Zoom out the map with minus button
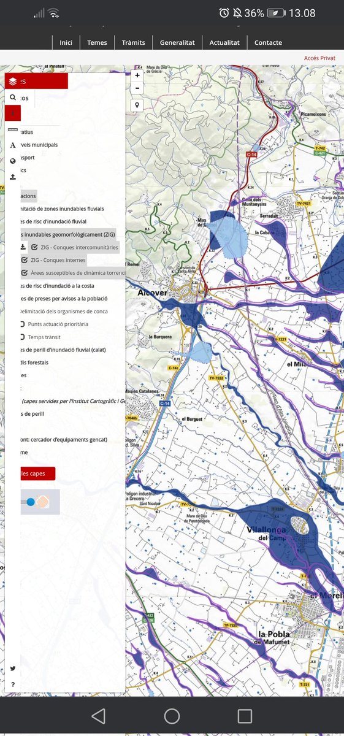 pyautogui.click(x=137, y=88)
